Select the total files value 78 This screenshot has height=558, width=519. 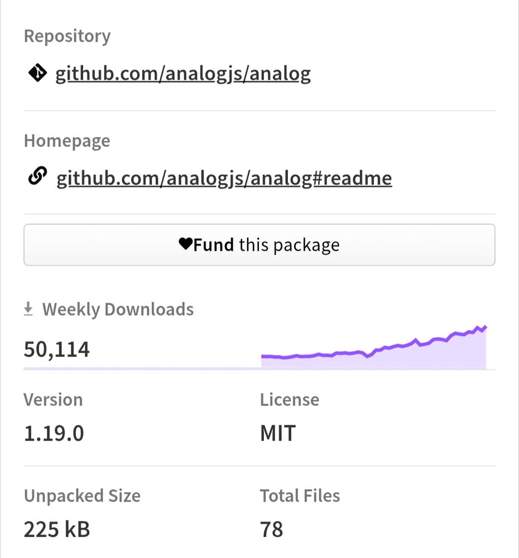click(272, 529)
